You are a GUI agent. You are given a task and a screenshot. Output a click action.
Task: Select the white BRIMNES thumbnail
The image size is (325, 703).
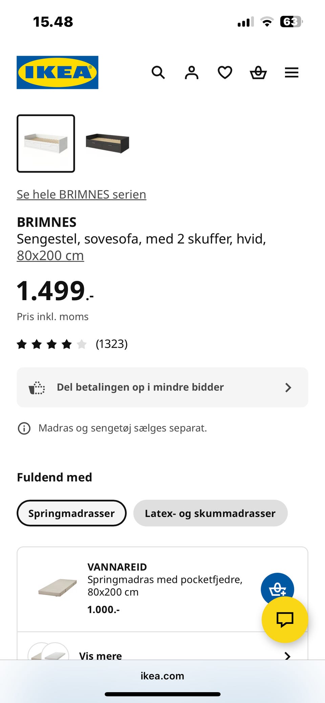click(x=46, y=143)
